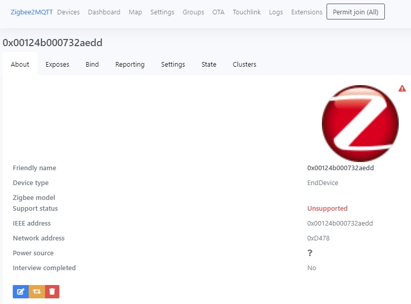Open the Extensions page
Image resolution: width=411 pixels, height=304 pixels.
point(306,11)
